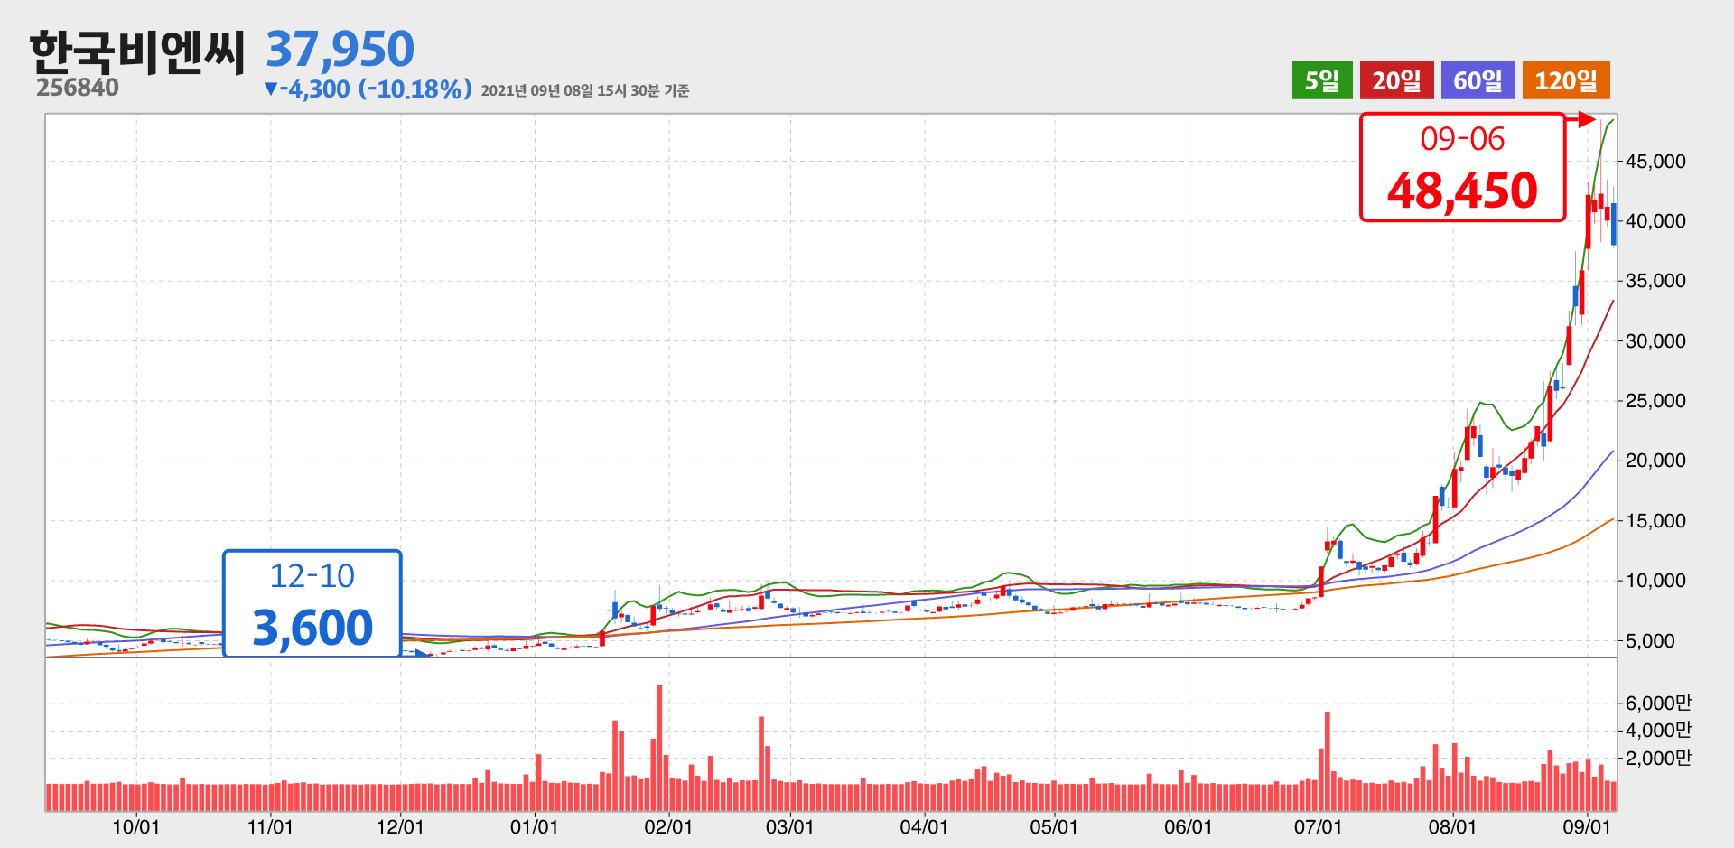Click the 01/01 date axis label
1734x848 pixels.
tap(534, 827)
